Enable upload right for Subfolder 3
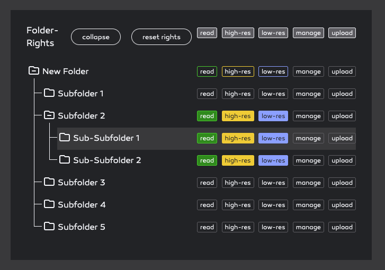Screen dimensions: 385x270 coord(342,183)
